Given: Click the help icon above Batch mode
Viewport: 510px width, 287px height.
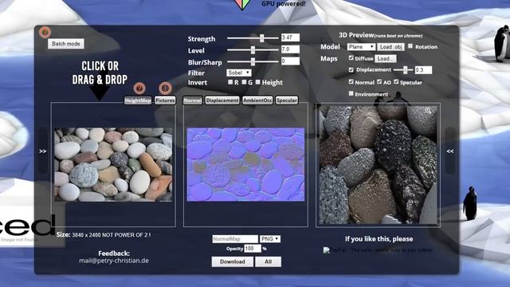Looking at the screenshot, I should tap(45, 32).
